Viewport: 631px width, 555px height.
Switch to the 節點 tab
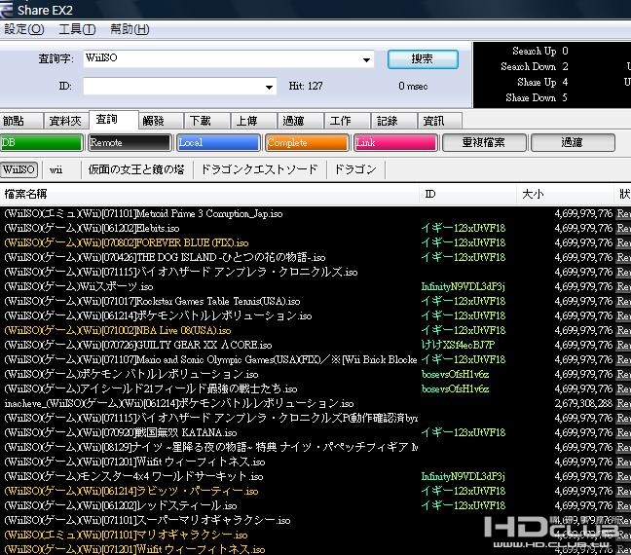click(x=20, y=121)
